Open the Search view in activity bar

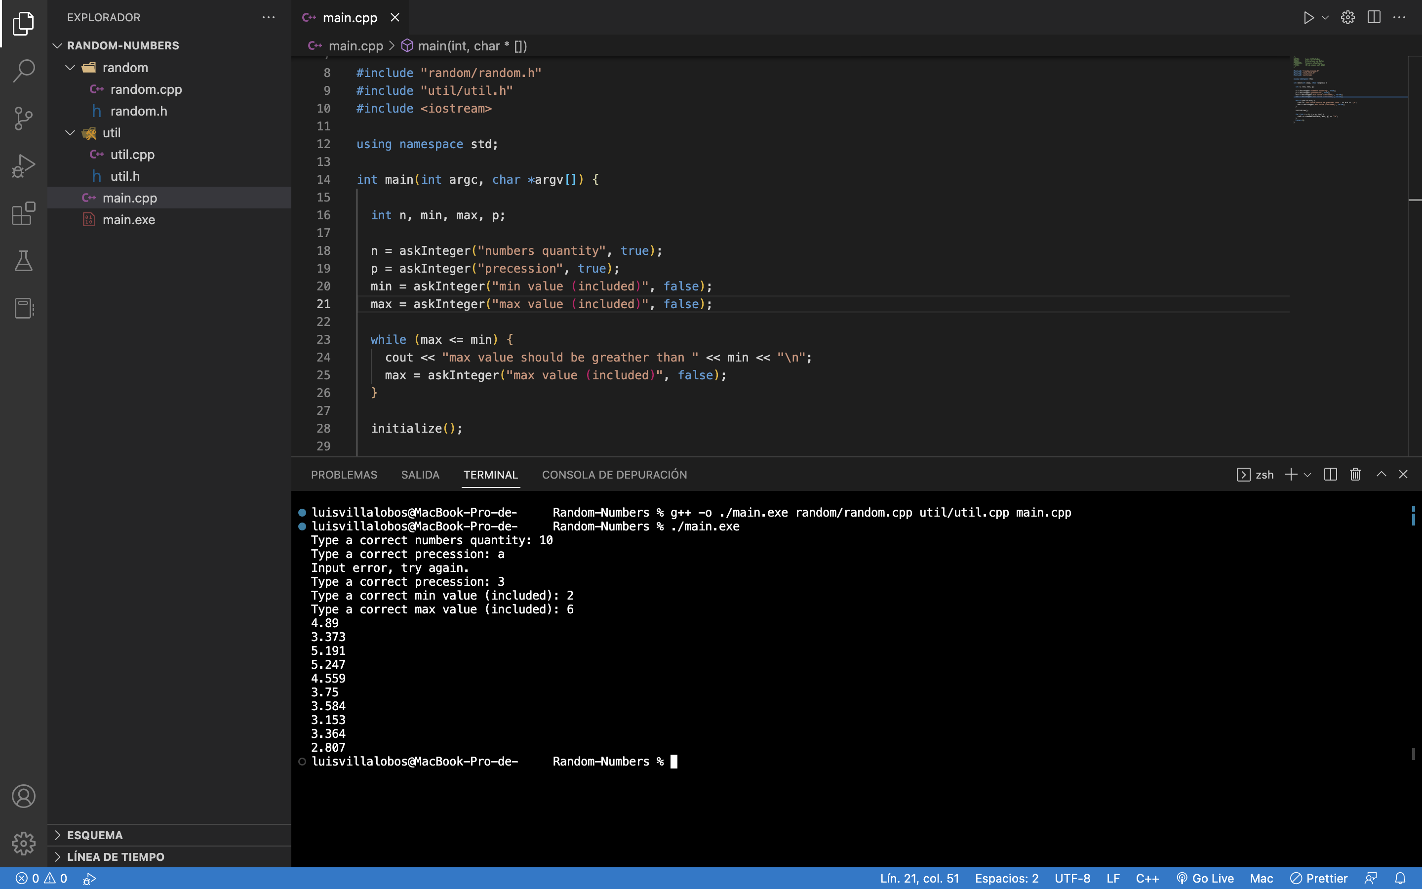tap(24, 71)
